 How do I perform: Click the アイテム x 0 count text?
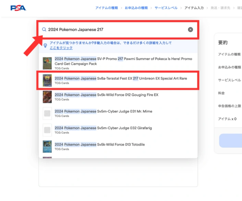(227, 119)
